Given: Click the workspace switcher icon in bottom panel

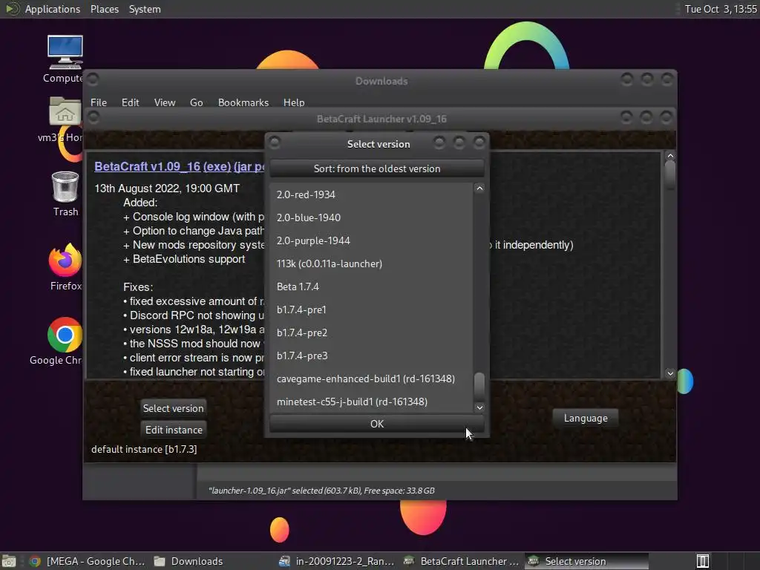Looking at the screenshot, I should click(x=703, y=561).
